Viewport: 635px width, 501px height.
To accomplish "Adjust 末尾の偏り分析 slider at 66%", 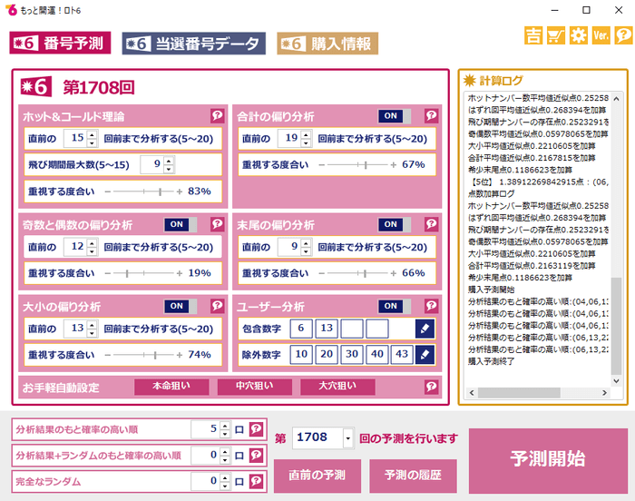I will 365,273.
